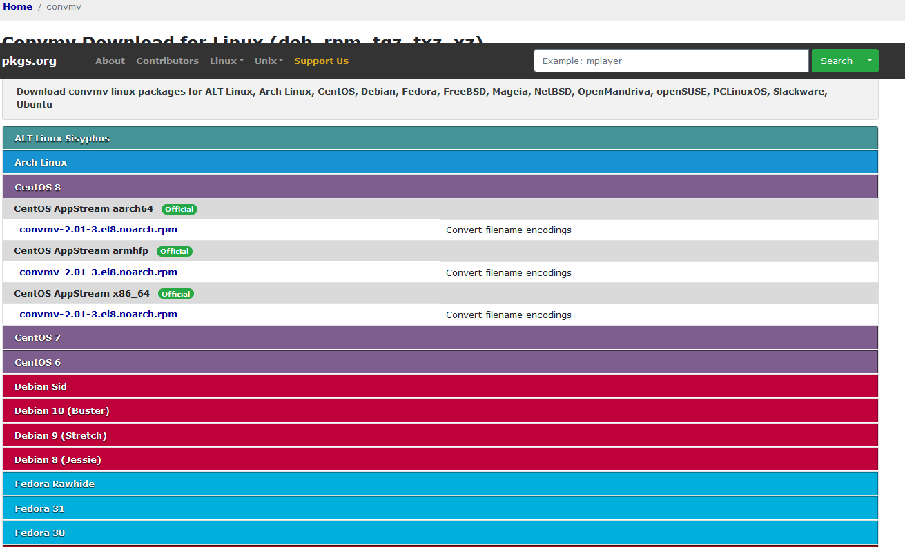The image size is (905, 547).
Task: Open the search options dropdown caret
Action: (x=870, y=61)
